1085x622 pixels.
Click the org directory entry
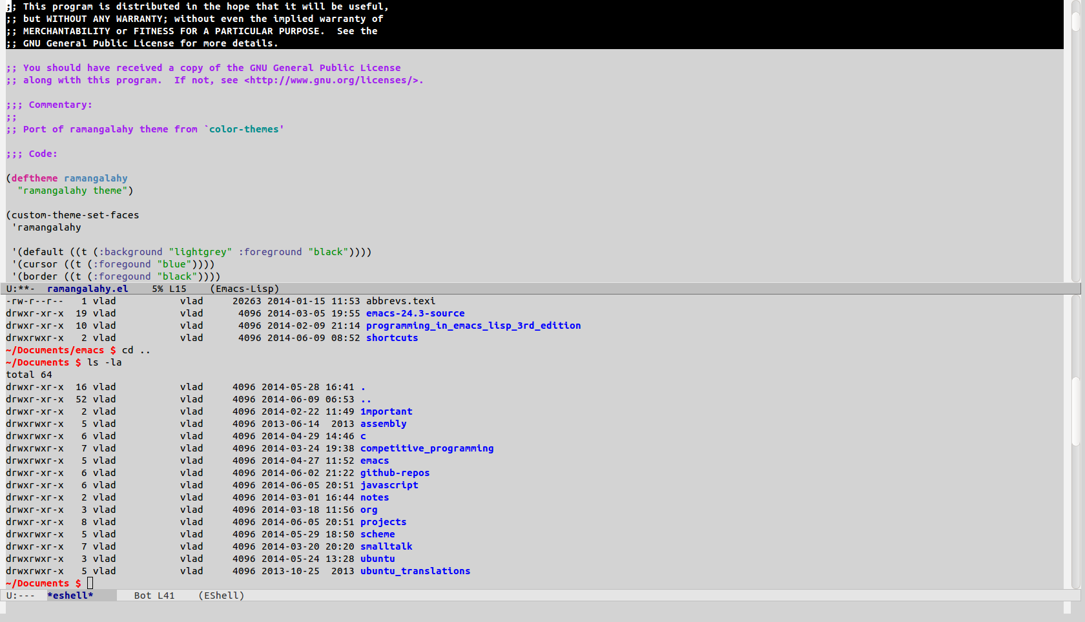[369, 510]
